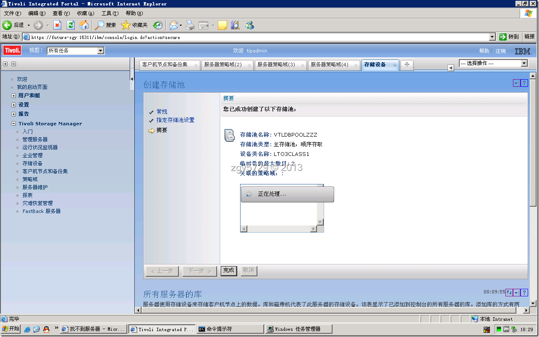Click the 转到 Go button
This screenshot has width=539, height=337.
point(510,37)
